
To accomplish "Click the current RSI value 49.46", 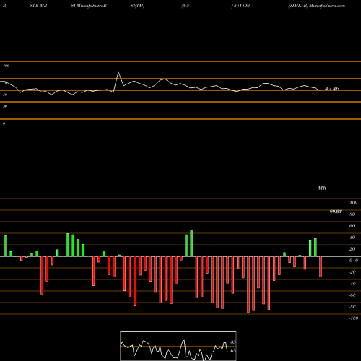I will (332, 89).
